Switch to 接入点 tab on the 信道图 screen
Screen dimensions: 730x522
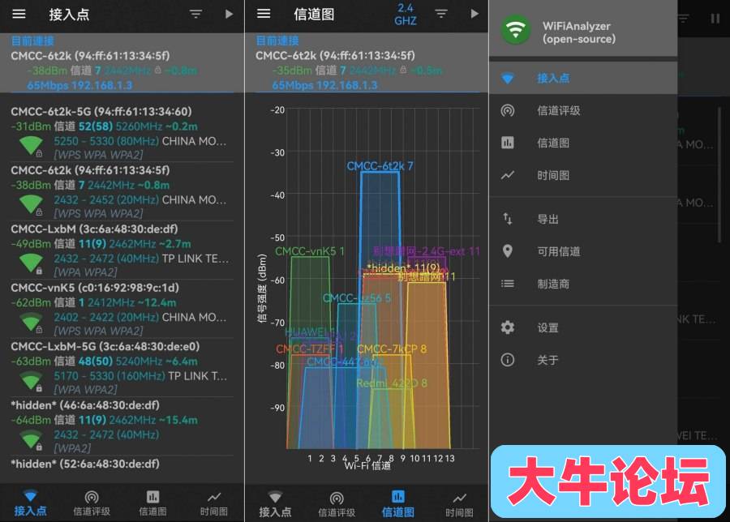pos(275,504)
